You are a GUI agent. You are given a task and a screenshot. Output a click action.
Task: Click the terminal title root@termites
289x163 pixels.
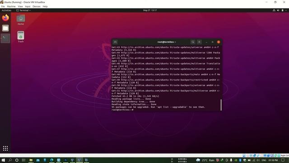167,42
